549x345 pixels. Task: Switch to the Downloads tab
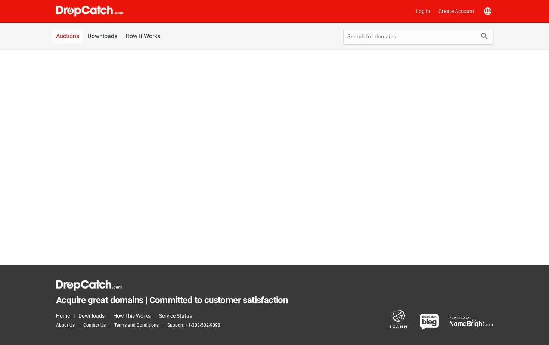click(x=102, y=36)
